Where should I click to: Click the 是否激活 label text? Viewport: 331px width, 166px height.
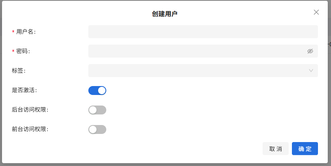(25, 90)
